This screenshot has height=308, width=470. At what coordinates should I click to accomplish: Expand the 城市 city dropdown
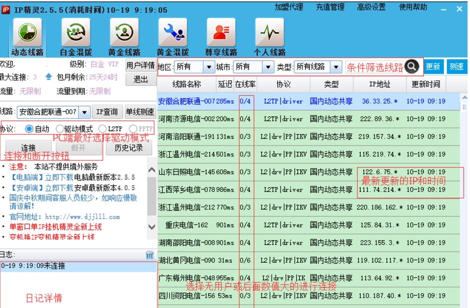tap(268, 67)
